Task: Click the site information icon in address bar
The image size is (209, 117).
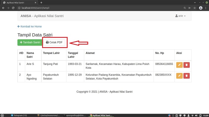Action: pos(19,8)
